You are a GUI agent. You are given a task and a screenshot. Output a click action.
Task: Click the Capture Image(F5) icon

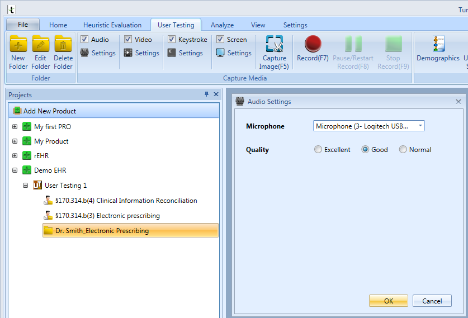point(275,44)
